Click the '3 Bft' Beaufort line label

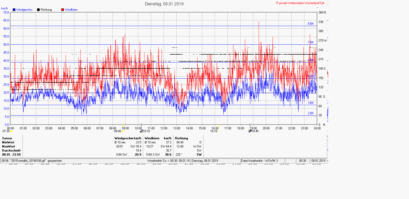tap(311, 103)
